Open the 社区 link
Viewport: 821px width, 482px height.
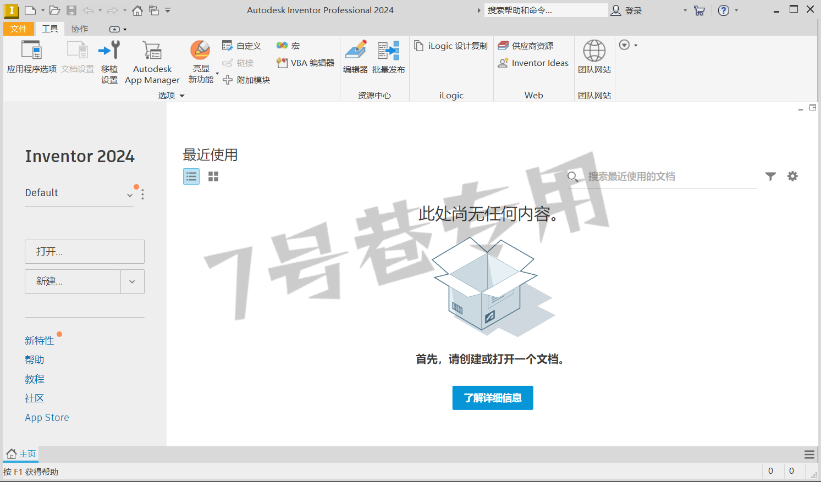click(x=35, y=398)
